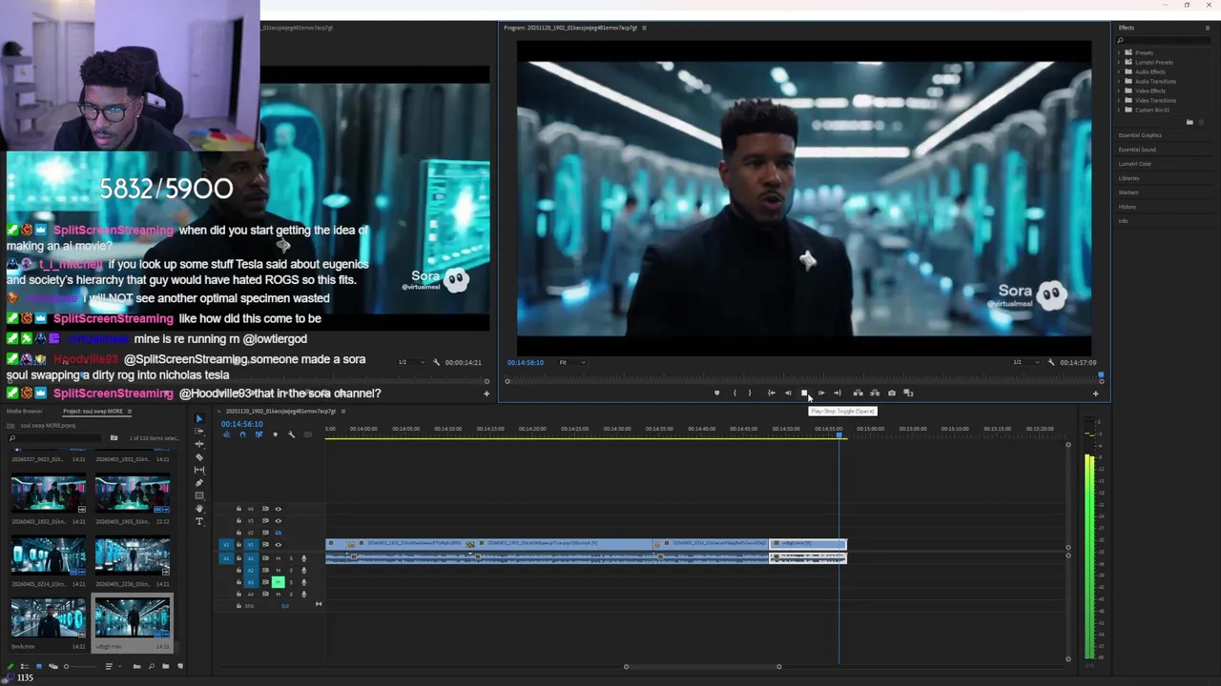This screenshot has height=686, width=1221.
Task: Expand the Custom Bin 01 folder
Action: click(x=1121, y=110)
